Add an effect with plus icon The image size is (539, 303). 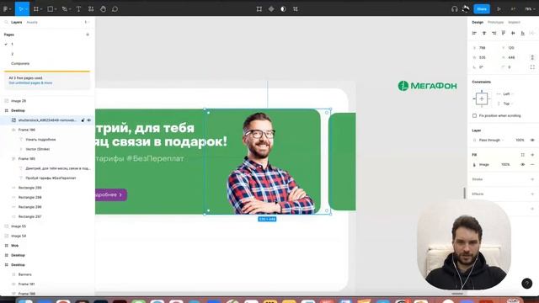click(532, 194)
